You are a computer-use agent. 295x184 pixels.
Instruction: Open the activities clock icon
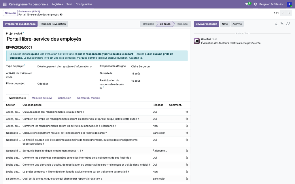(x=256, y=4)
